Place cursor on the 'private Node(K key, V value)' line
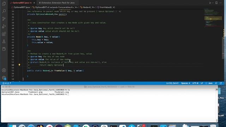This screenshot has height=127, width=226. click(43, 37)
